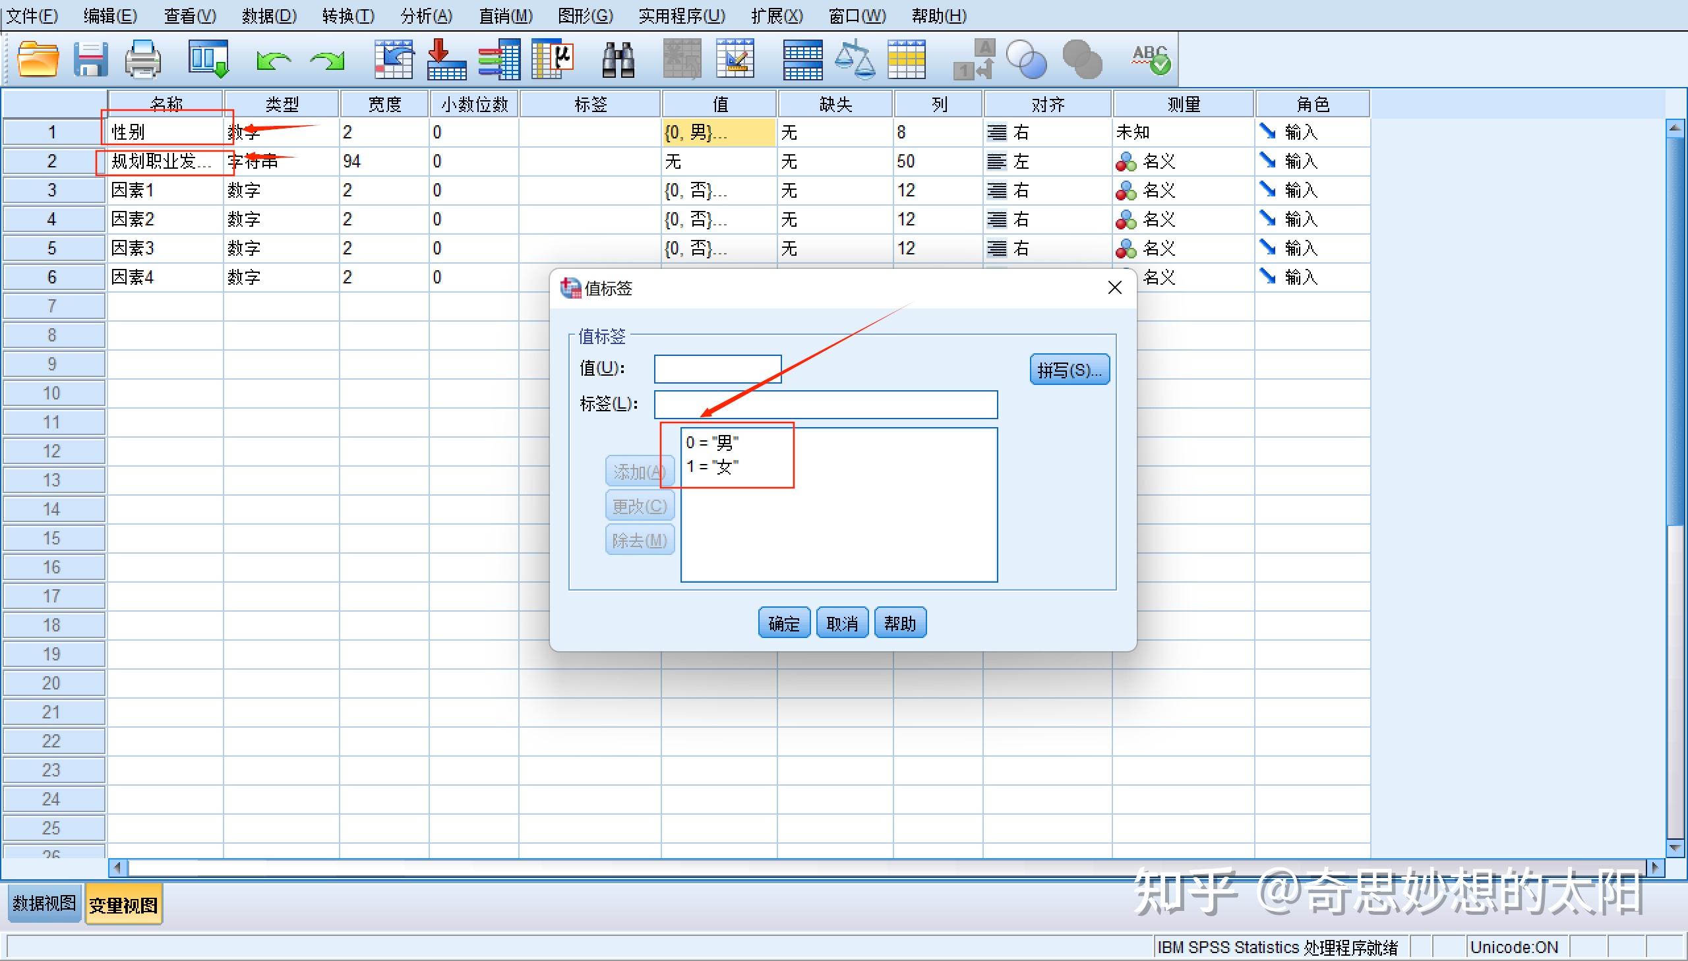Open the 帮助(H) menu
This screenshot has height=961, width=1688.
[939, 16]
